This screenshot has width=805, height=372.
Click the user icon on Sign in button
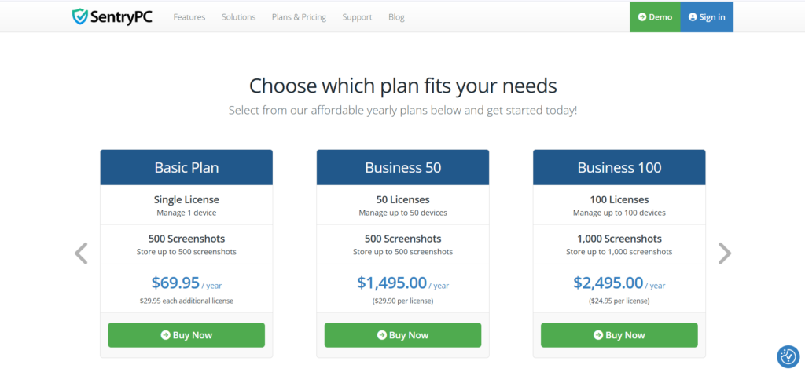tap(693, 17)
